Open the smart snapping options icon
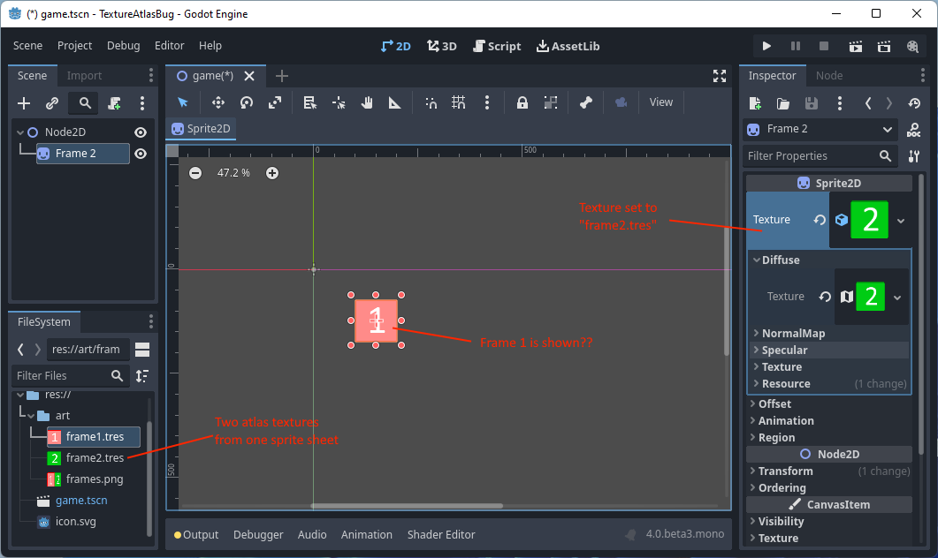 point(431,102)
